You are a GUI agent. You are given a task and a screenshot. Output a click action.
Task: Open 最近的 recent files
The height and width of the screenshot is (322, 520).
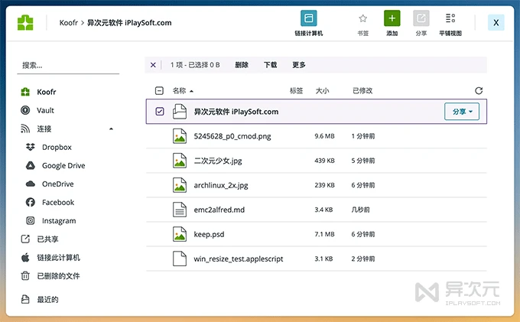pyautogui.click(x=47, y=300)
